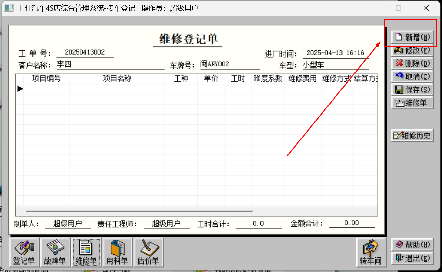Click the application icon in title bar
442x272 pixels.
coord(9,8)
